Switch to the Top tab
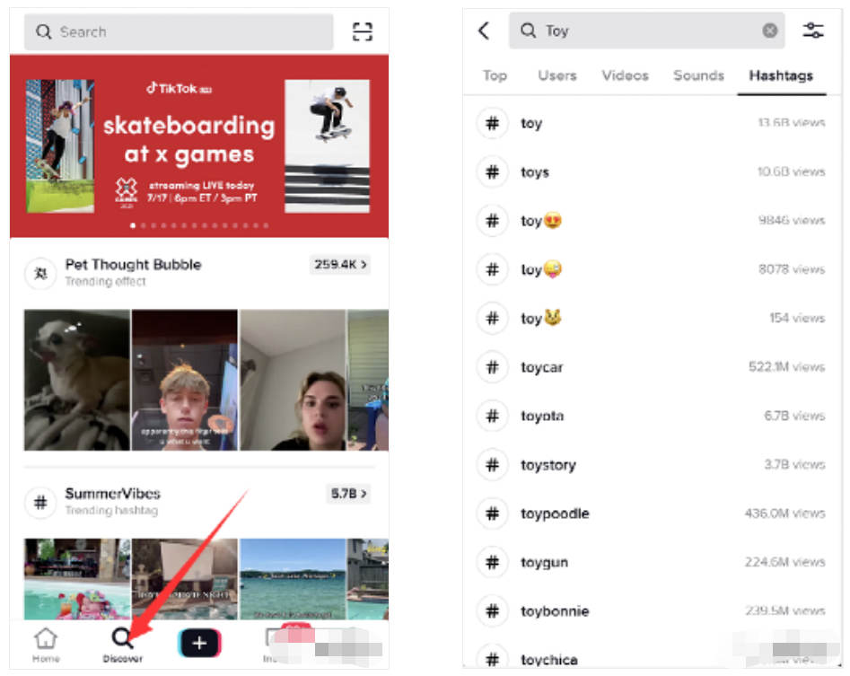Screen dimensions: 850x676 pyautogui.click(x=495, y=75)
